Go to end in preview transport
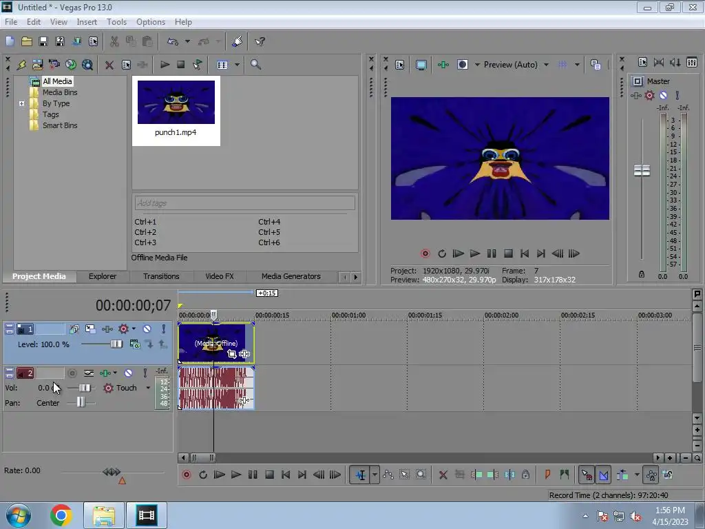The width and height of the screenshot is (705, 529). [541, 253]
